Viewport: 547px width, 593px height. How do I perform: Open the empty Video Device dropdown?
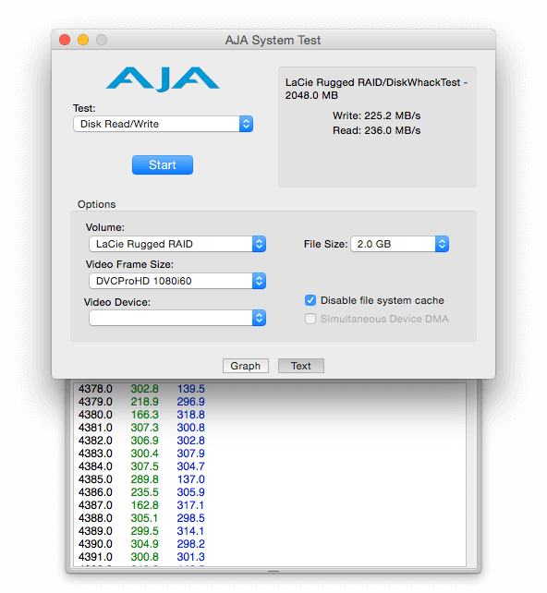(177, 318)
